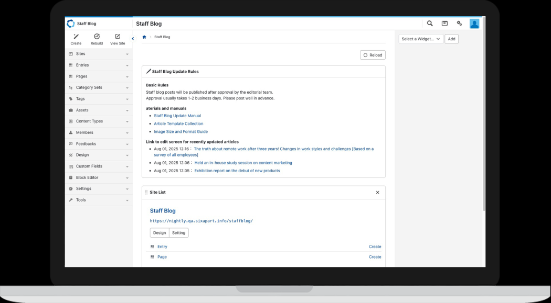
Task: Click the home breadcrumb icon
Action: 144,37
